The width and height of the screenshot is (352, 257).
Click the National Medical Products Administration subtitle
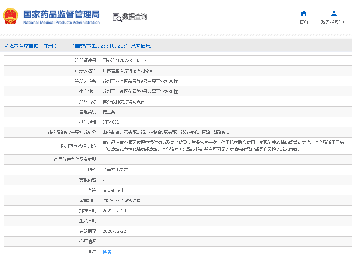pos(61,23)
